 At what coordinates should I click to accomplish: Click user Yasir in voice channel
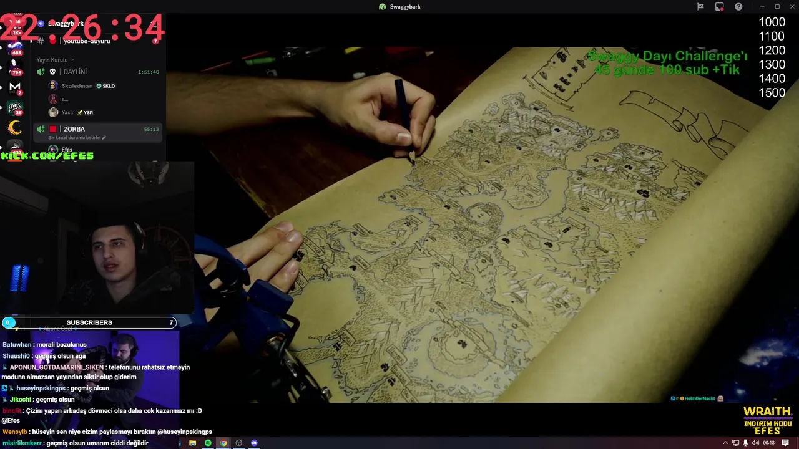pos(67,112)
